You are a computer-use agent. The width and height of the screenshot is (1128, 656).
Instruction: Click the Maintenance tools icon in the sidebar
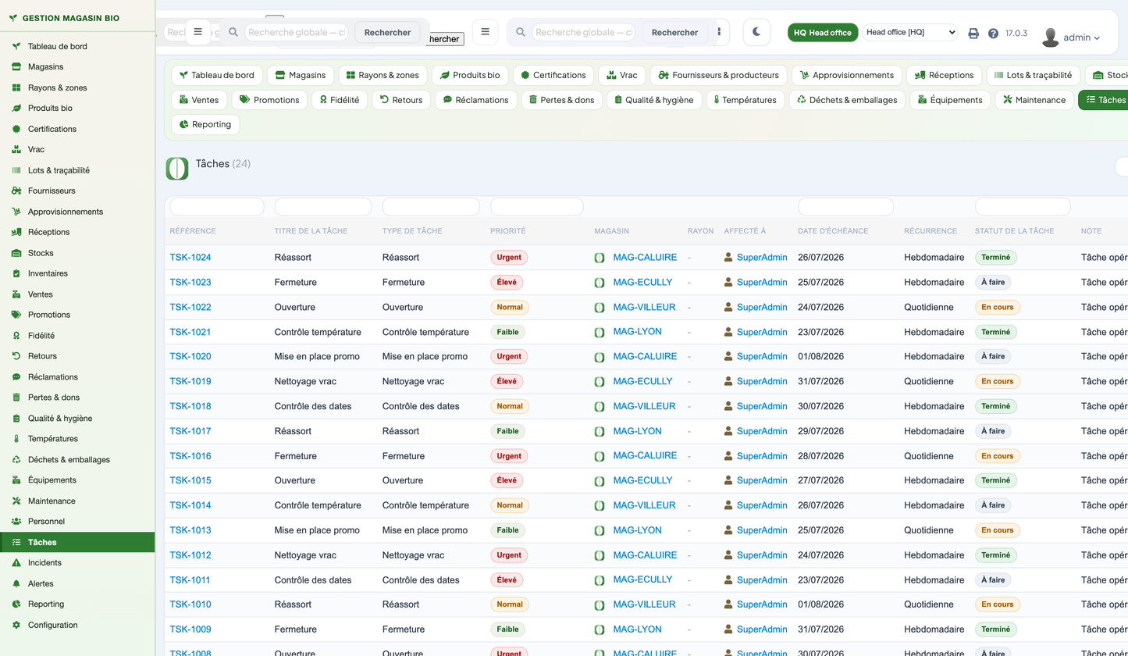(x=16, y=501)
